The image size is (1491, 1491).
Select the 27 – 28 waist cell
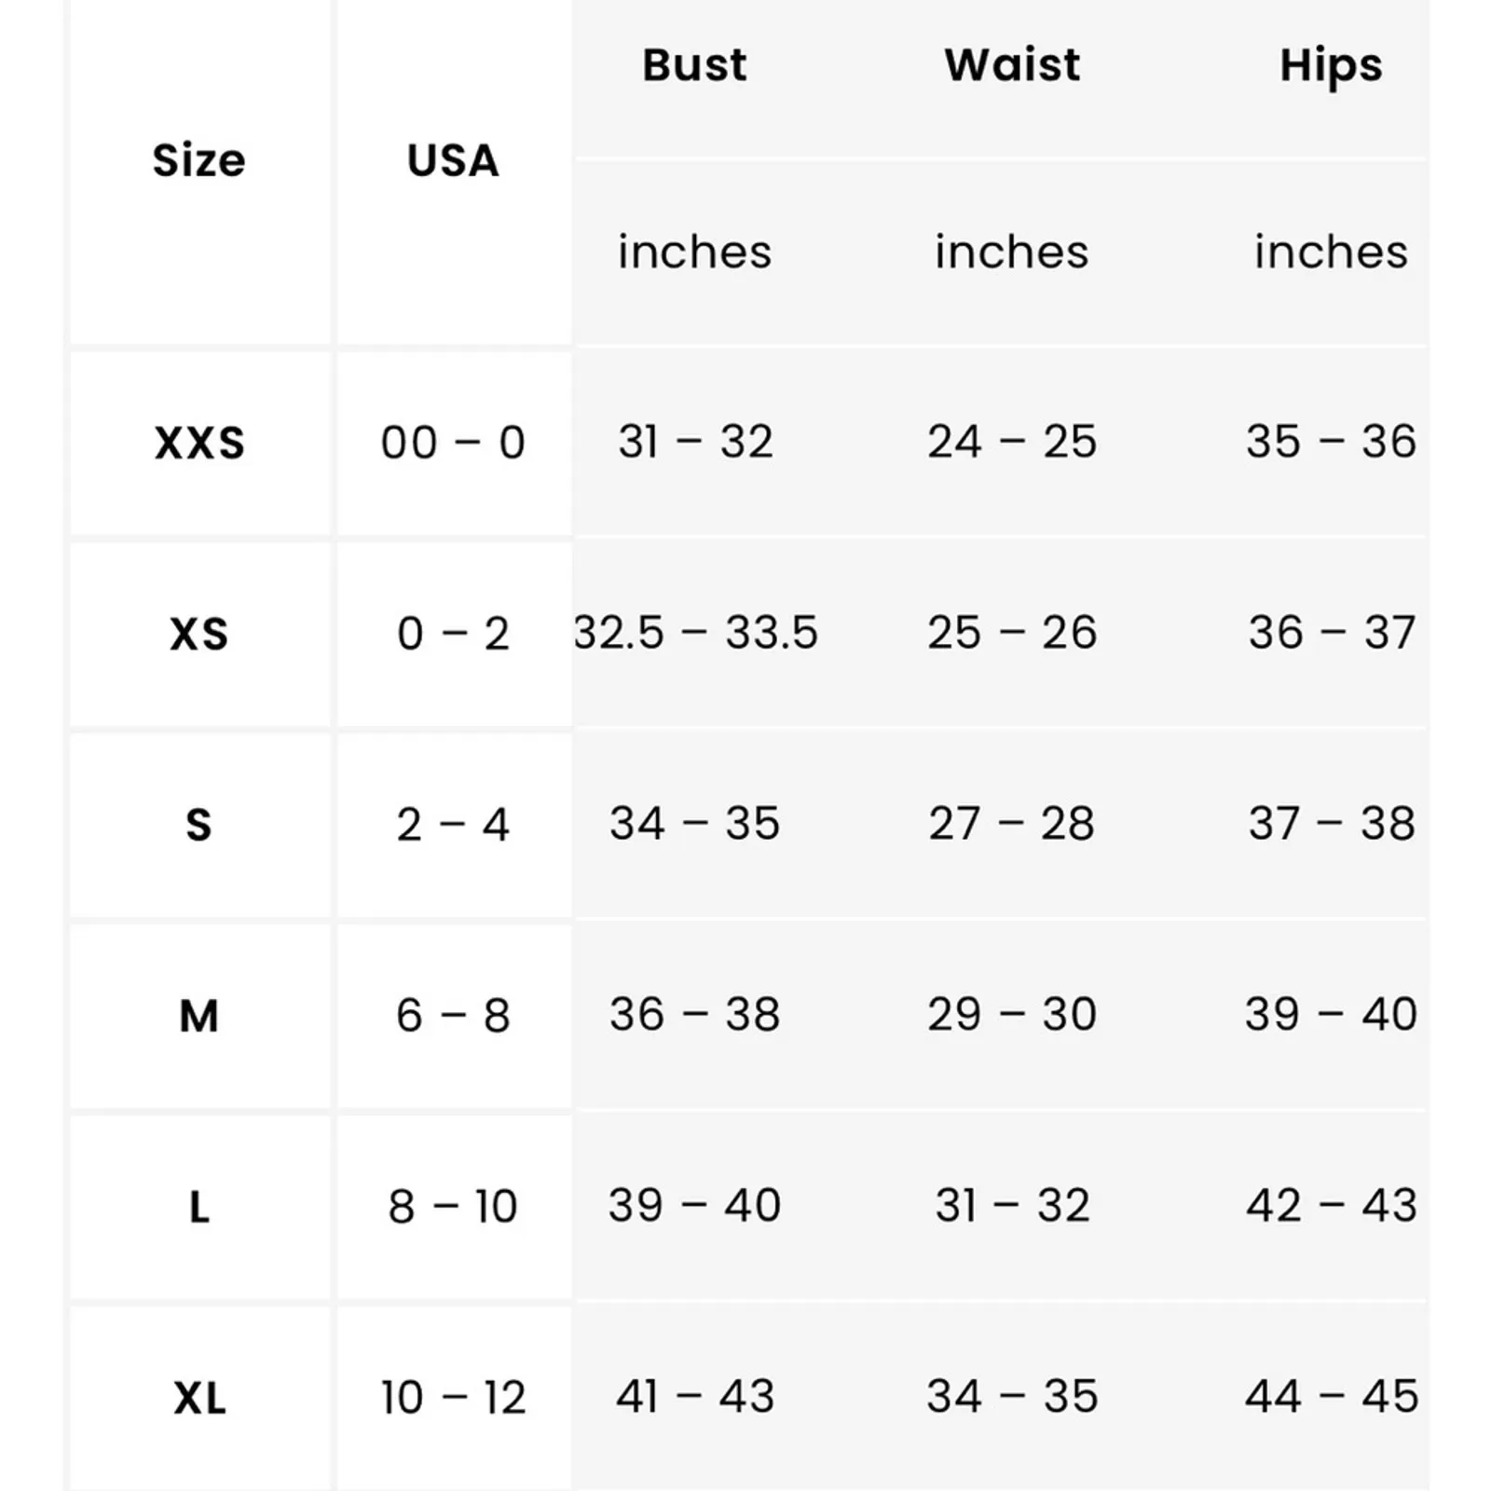click(1012, 824)
